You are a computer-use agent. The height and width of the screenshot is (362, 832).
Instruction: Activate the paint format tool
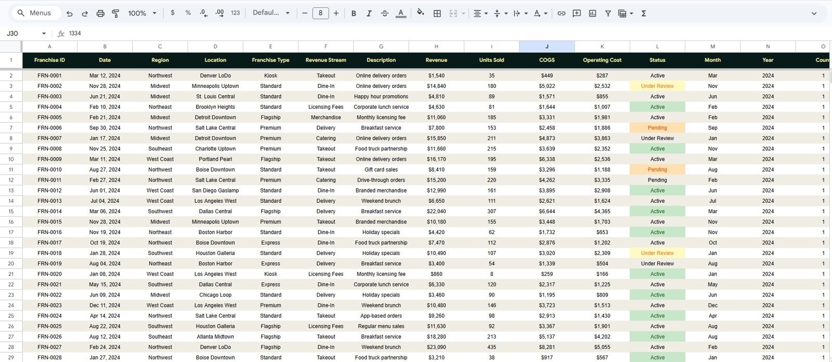tap(115, 14)
